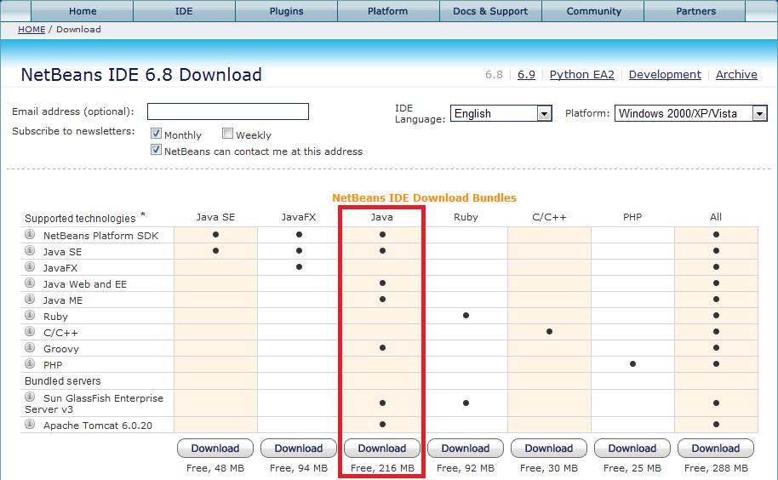The image size is (778, 480).
Task: Open the Community menu tab
Action: (593, 11)
